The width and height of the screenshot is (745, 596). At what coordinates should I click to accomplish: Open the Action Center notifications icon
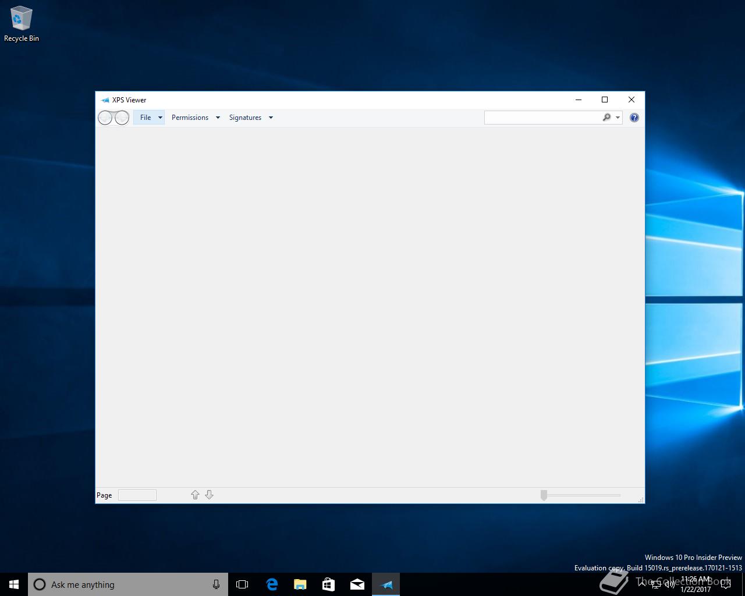pos(725,584)
